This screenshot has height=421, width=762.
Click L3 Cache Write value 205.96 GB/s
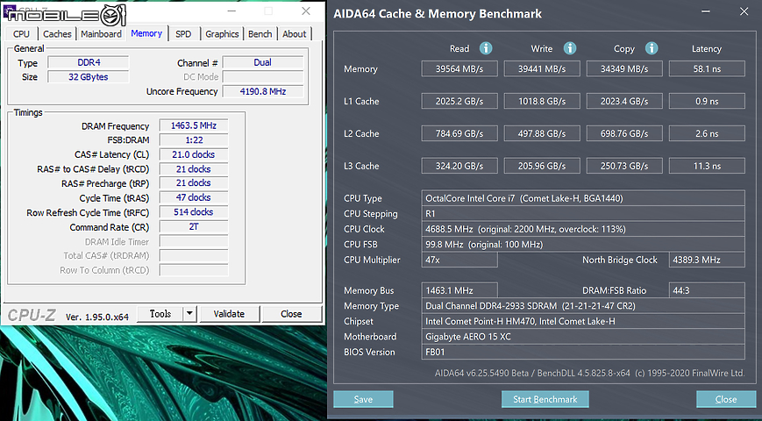coord(542,166)
